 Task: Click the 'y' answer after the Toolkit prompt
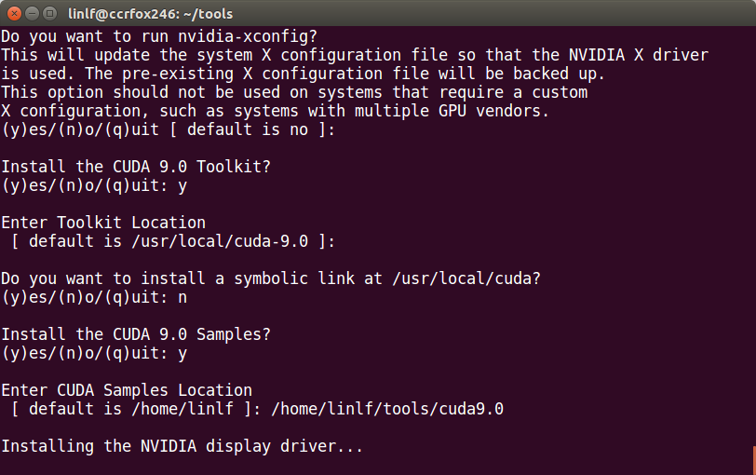click(x=182, y=186)
